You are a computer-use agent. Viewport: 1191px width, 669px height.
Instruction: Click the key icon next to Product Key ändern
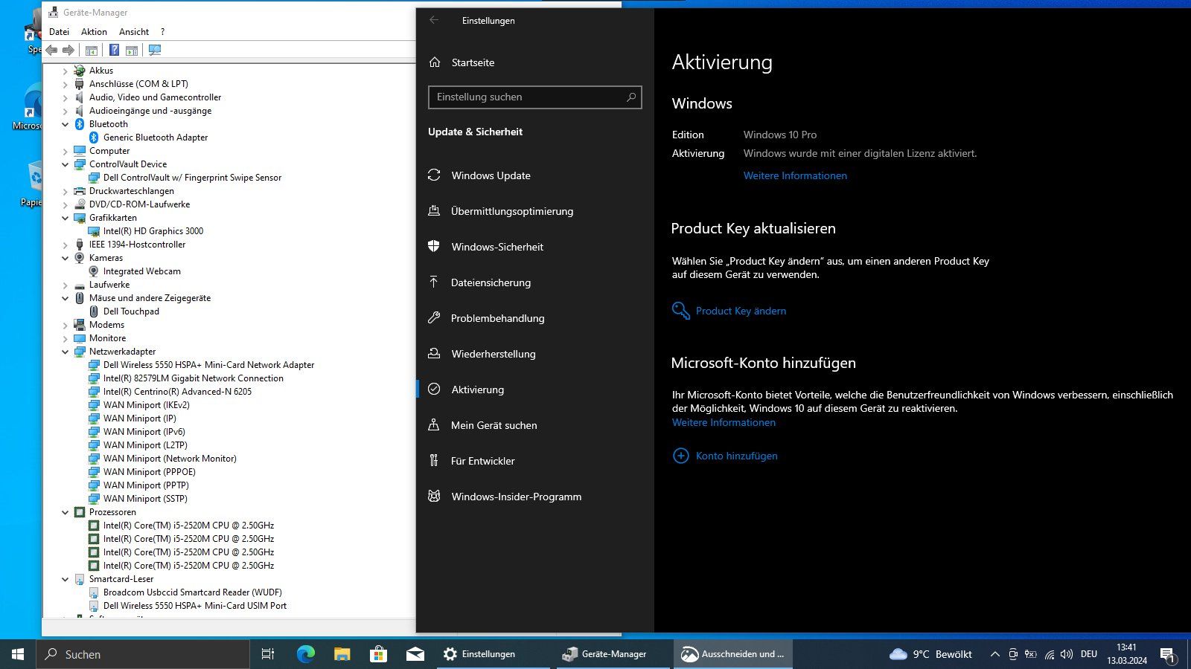[x=680, y=311]
